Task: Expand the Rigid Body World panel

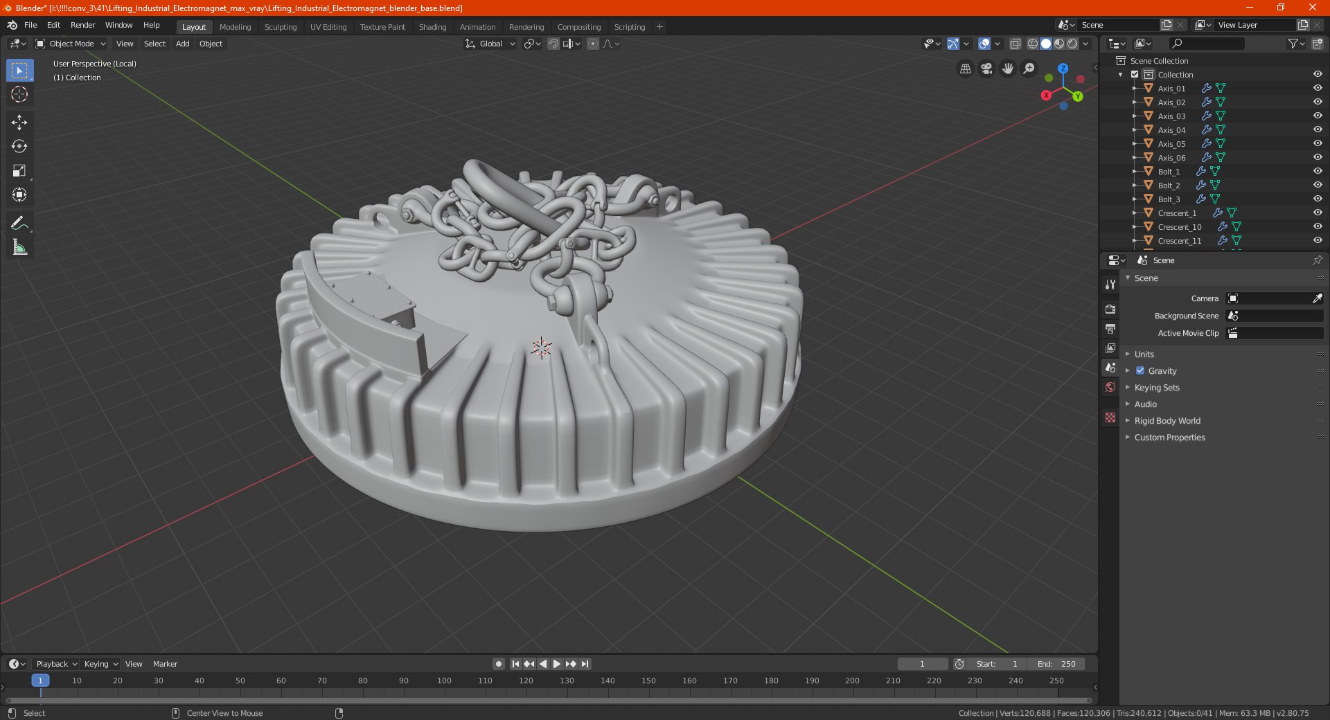Action: pyautogui.click(x=1167, y=421)
